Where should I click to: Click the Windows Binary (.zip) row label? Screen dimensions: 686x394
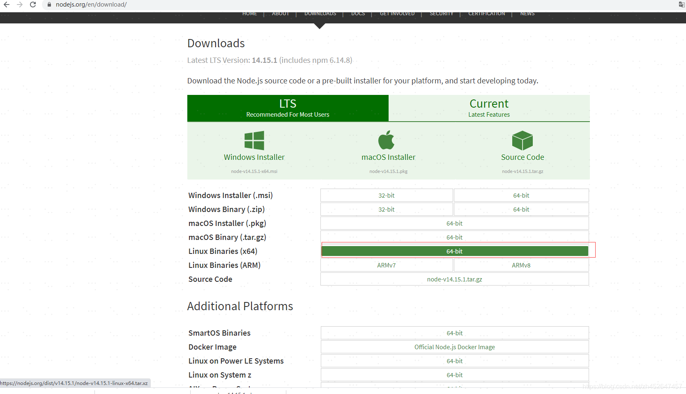pyautogui.click(x=226, y=210)
